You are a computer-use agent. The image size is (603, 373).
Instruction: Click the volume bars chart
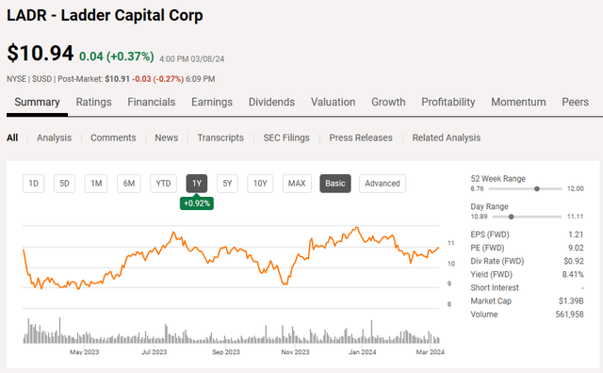231,331
